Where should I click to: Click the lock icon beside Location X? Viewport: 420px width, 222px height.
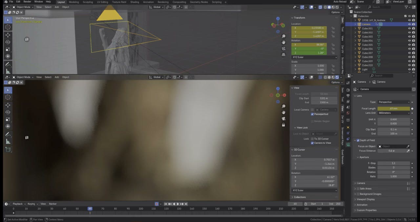point(333,28)
